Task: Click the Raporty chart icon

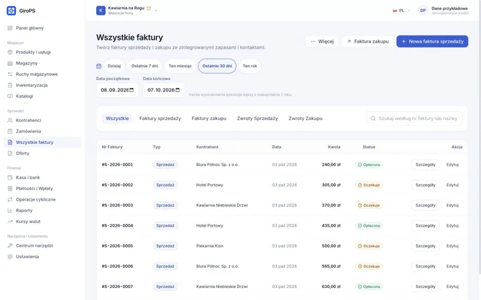Action: tap(10, 211)
